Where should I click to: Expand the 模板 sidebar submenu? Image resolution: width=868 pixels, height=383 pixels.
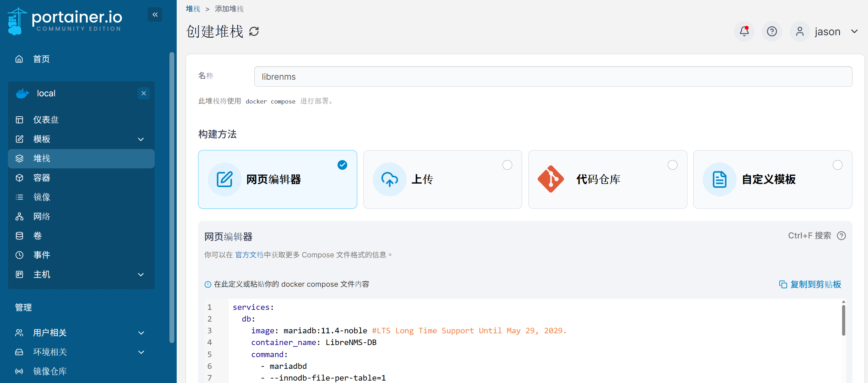click(x=141, y=139)
